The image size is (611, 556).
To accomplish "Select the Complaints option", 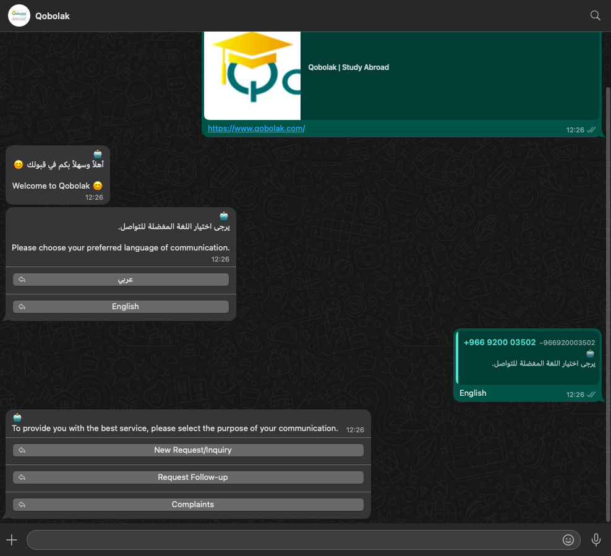I will pos(188,505).
